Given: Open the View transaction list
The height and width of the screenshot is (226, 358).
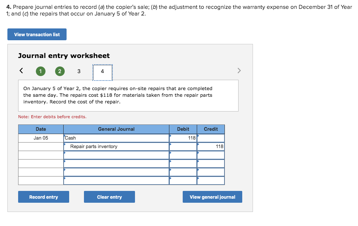Looking at the screenshot, I should (37, 34).
